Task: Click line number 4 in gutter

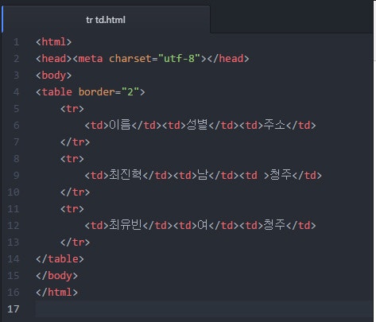Action: [17, 92]
